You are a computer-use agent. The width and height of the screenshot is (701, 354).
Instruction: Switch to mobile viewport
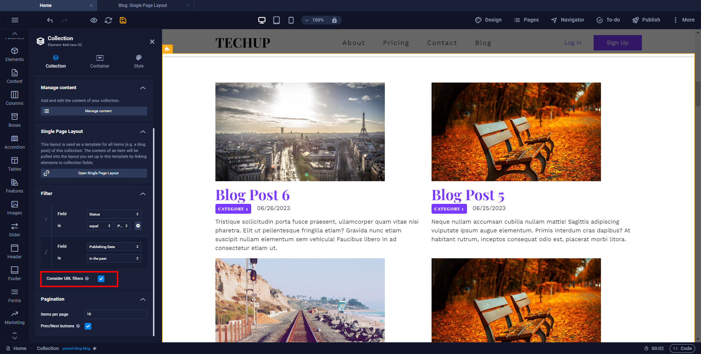pos(291,20)
